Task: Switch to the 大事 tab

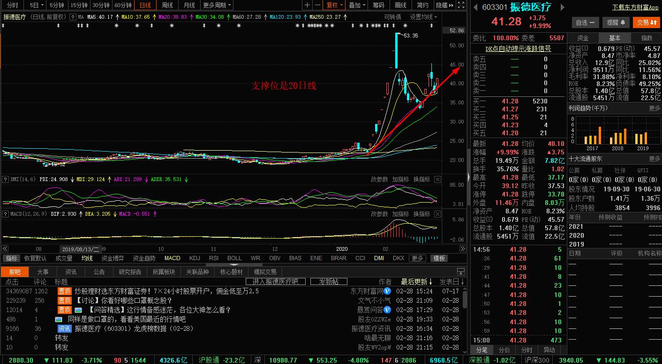Action: pos(43,271)
